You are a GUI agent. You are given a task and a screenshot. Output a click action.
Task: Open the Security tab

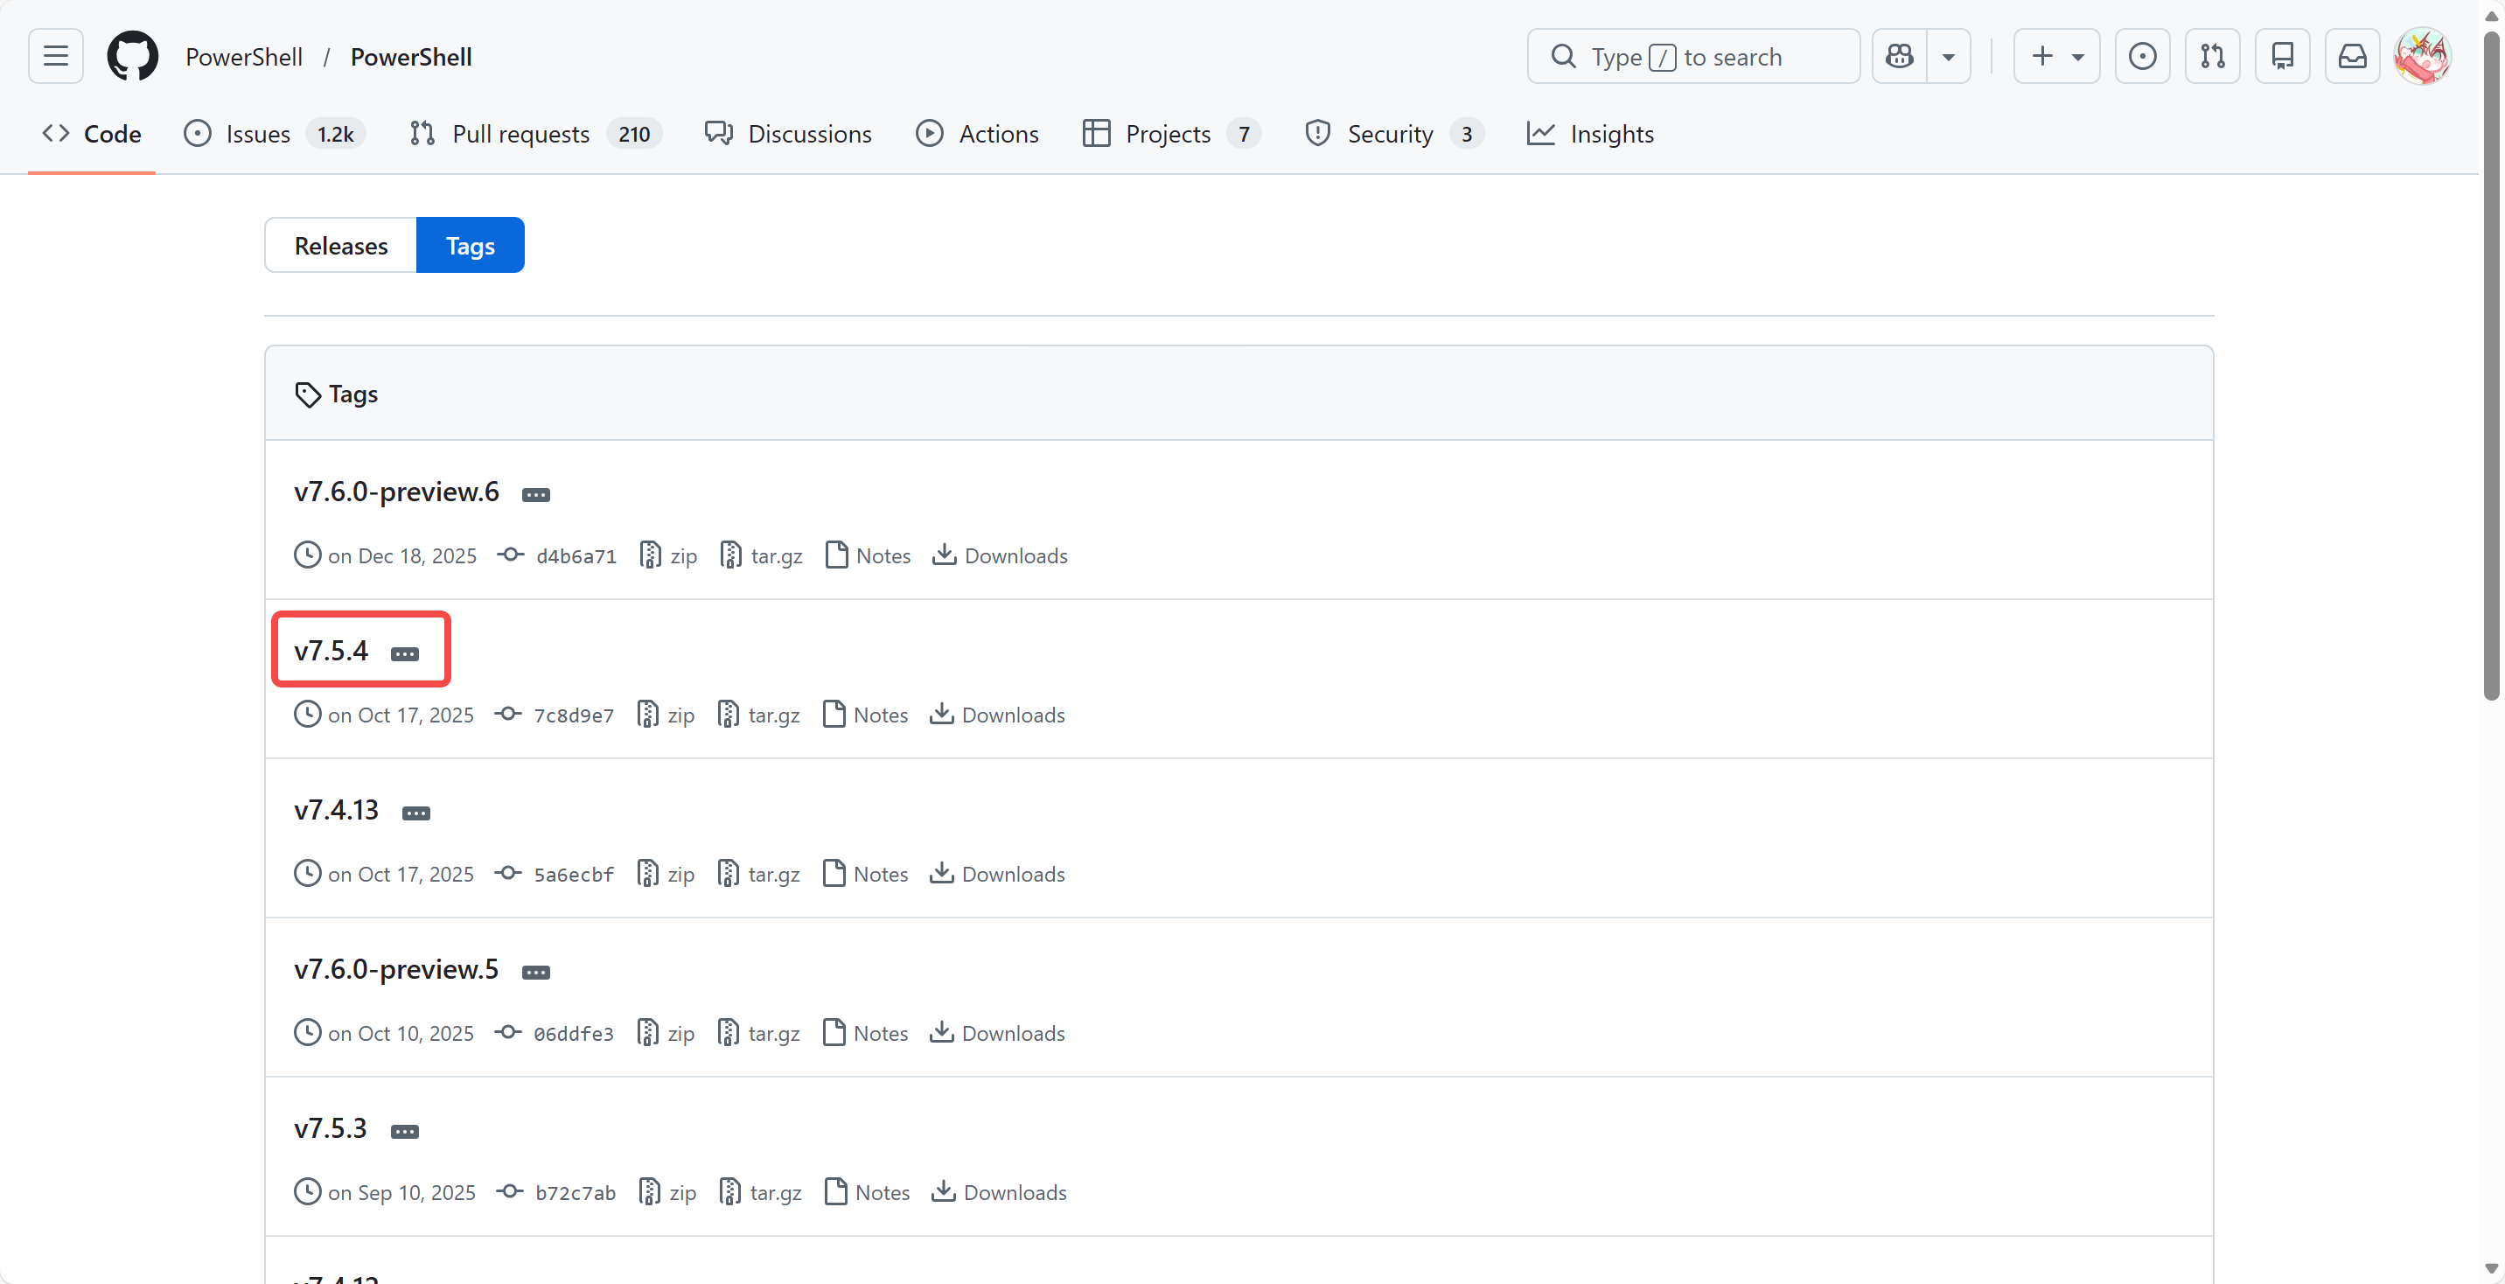pyautogui.click(x=1389, y=133)
